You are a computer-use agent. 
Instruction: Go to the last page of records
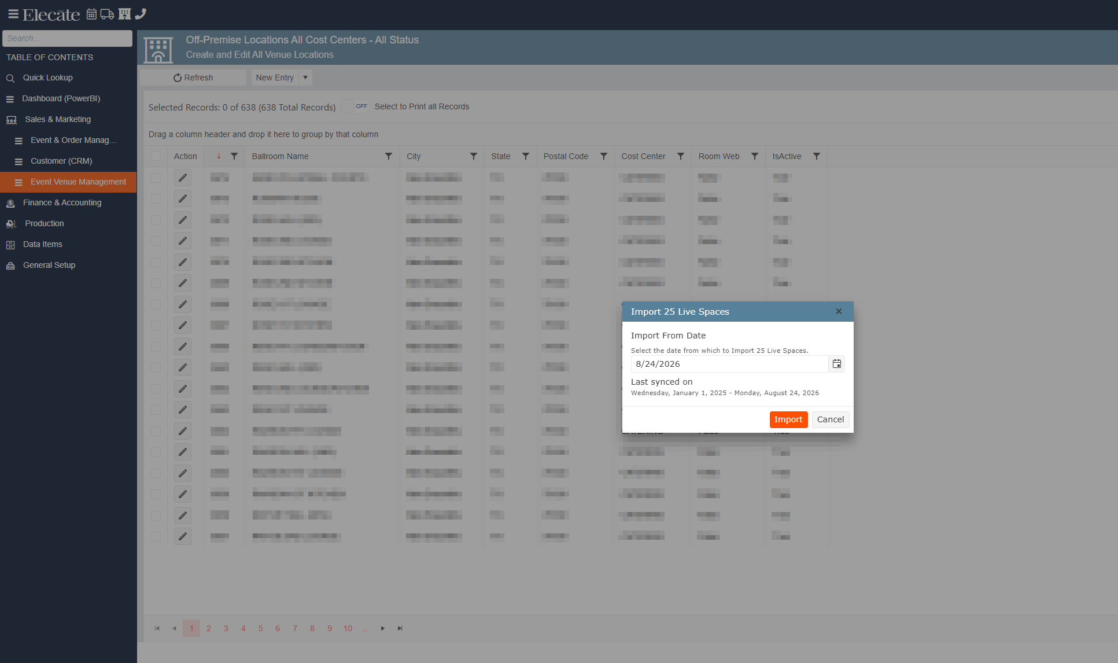tap(400, 628)
